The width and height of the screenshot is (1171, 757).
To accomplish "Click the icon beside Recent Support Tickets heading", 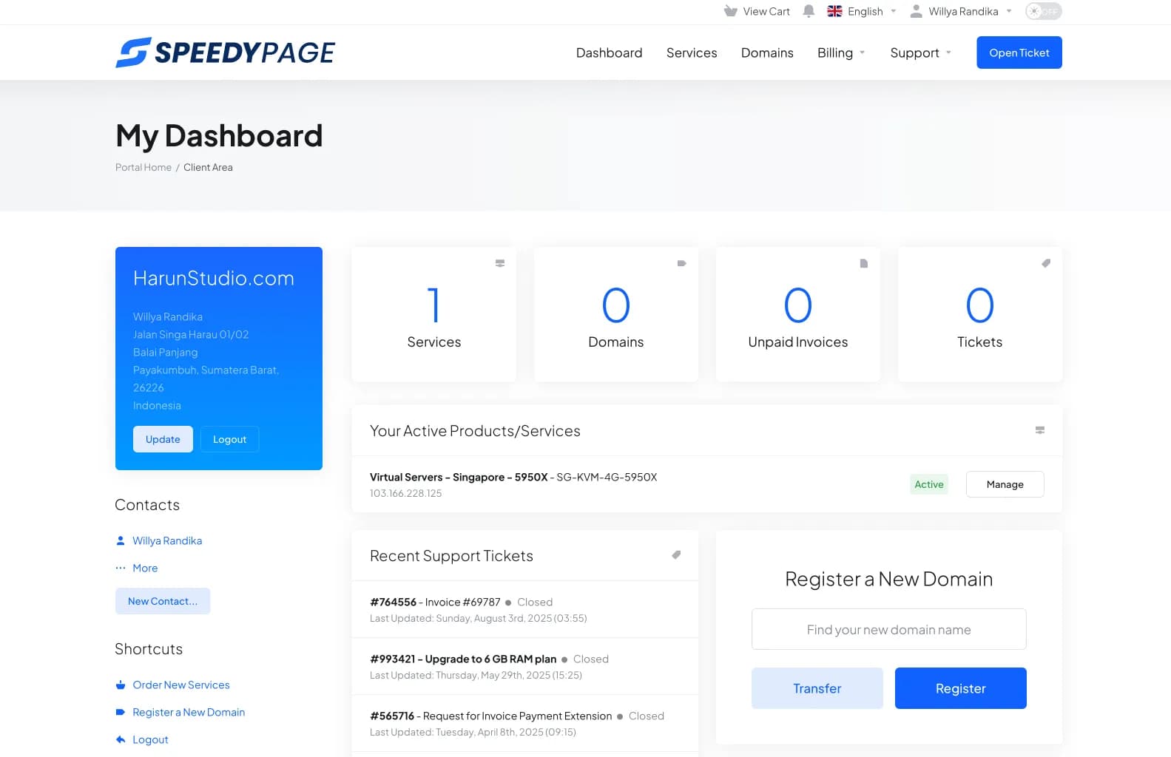I will (x=676, y=555).
